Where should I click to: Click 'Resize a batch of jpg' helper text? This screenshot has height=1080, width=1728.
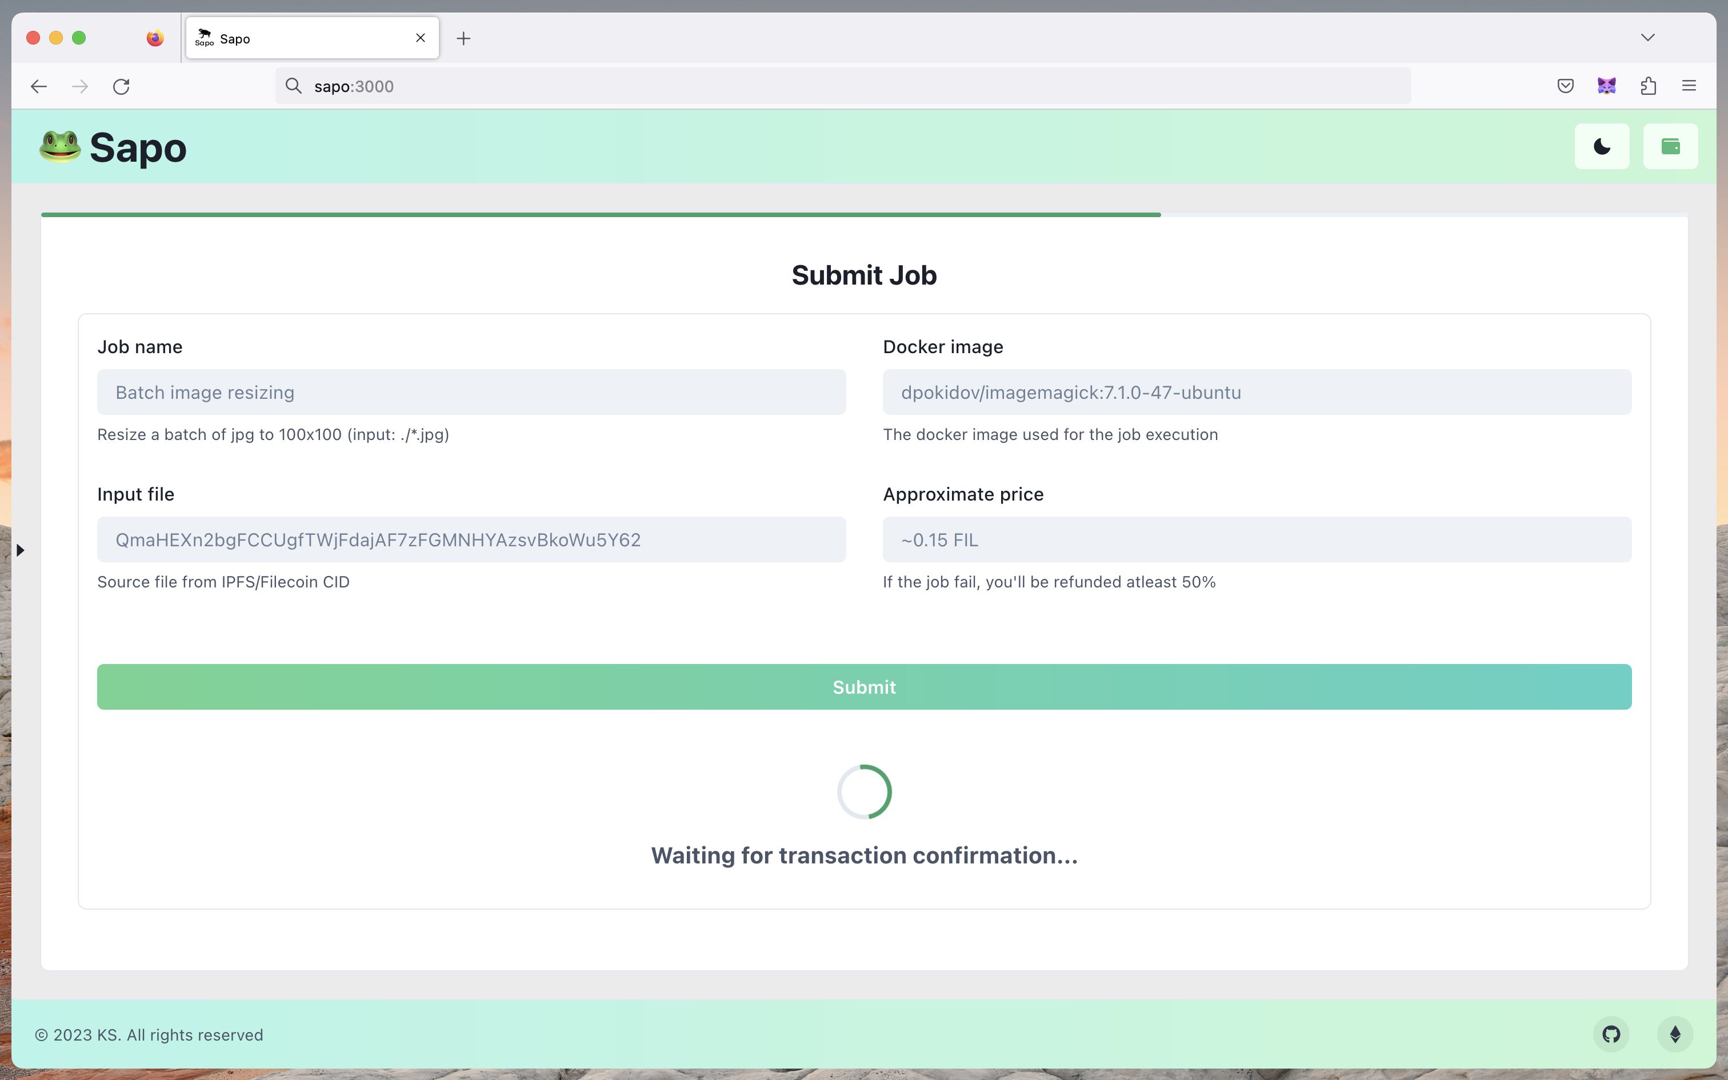pyautogui.click(x=273, y=435)
